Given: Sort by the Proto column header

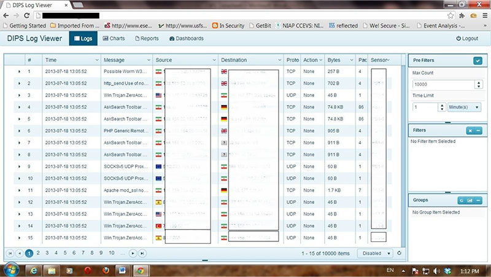Looking at the screenshot, I should click(x=292, y=60).
